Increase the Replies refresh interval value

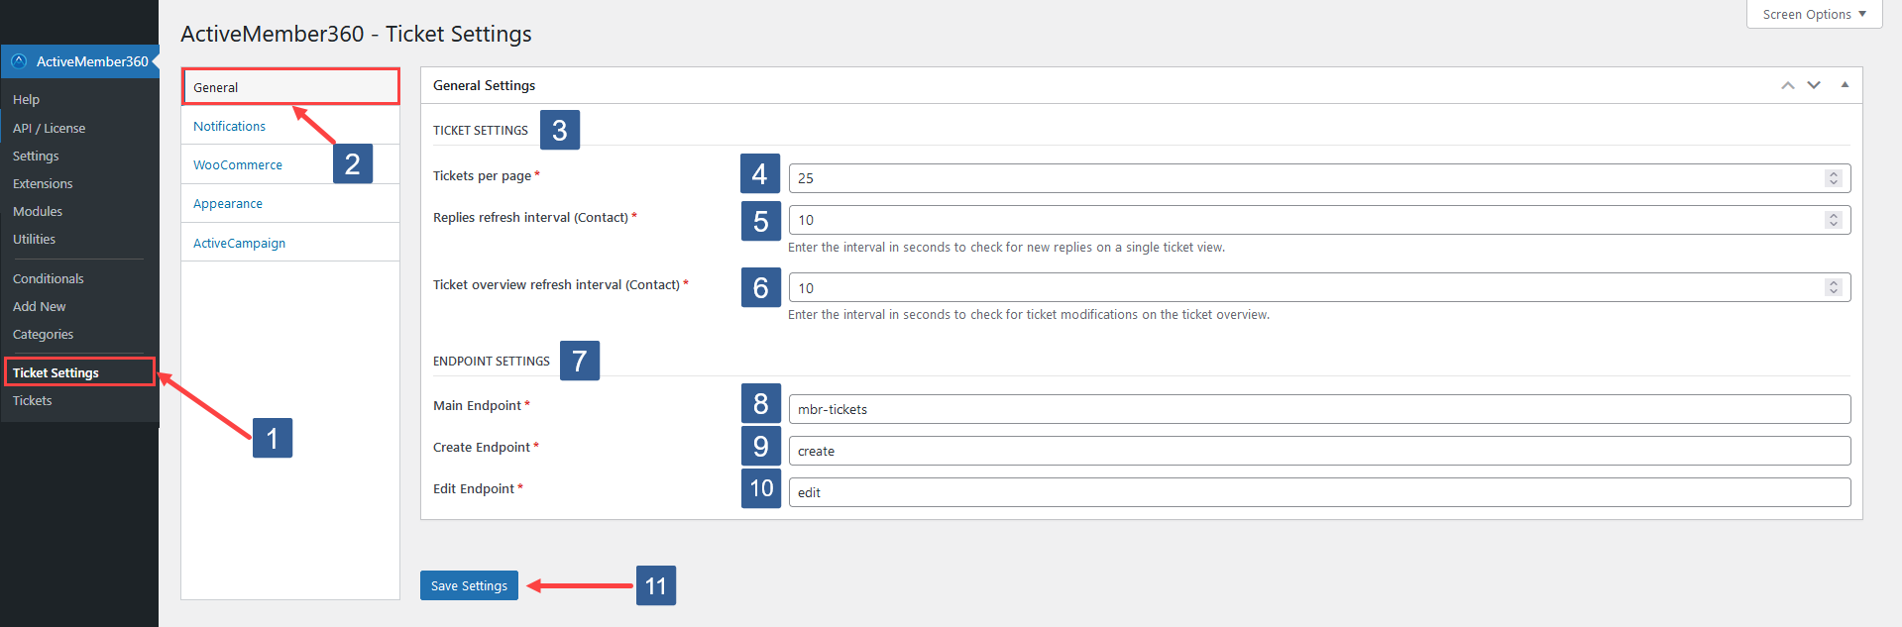[1834, 215]
